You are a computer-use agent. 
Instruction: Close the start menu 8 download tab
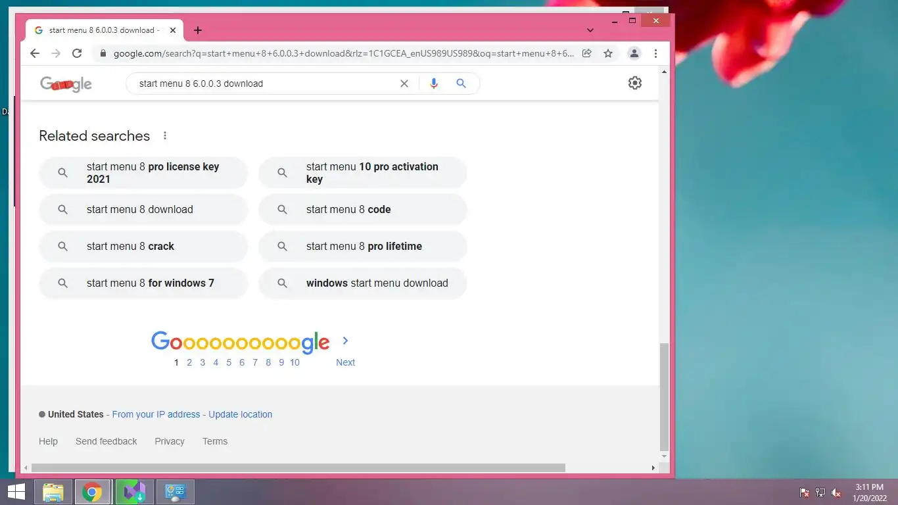pyautogui.click(x=173, y=30)
